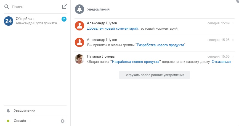
Task: Expand the Онлайн status dropdown
Action: (x=30, y=121)
